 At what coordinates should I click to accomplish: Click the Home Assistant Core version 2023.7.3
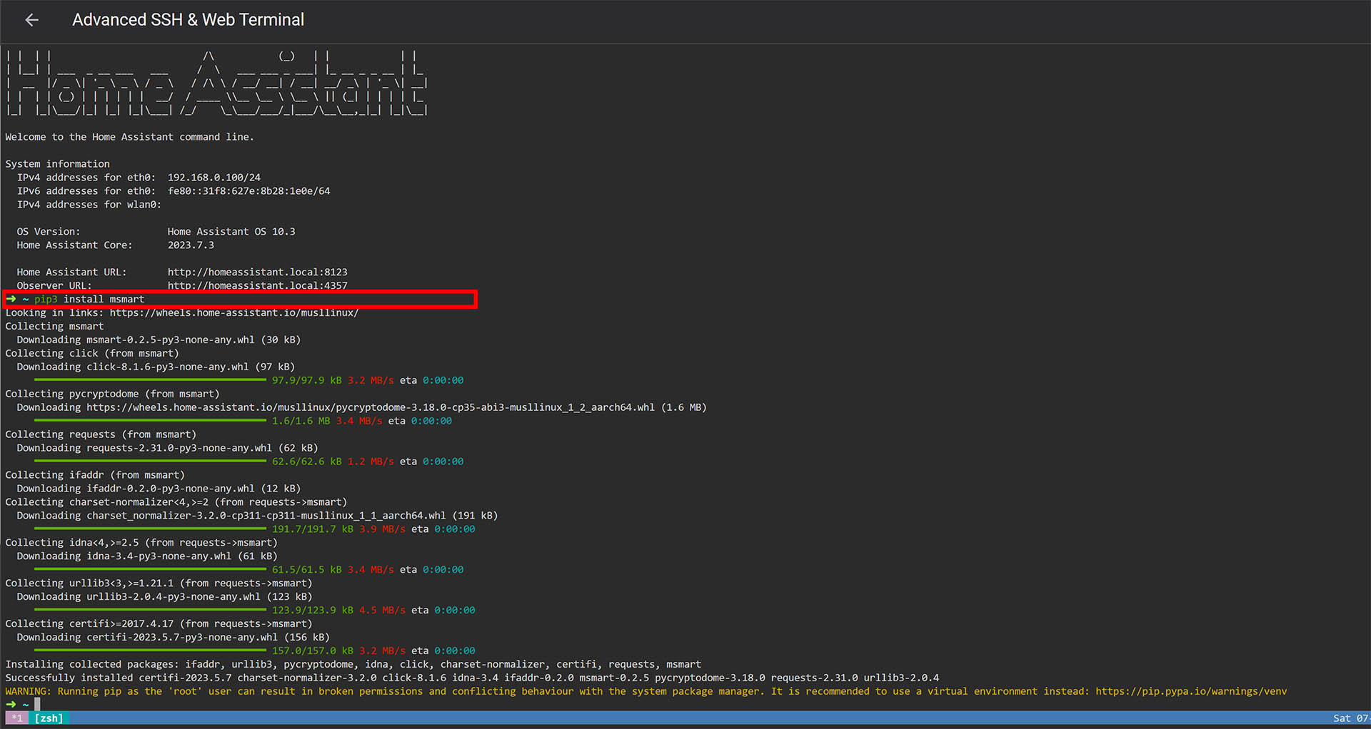[x=191, y=245]
